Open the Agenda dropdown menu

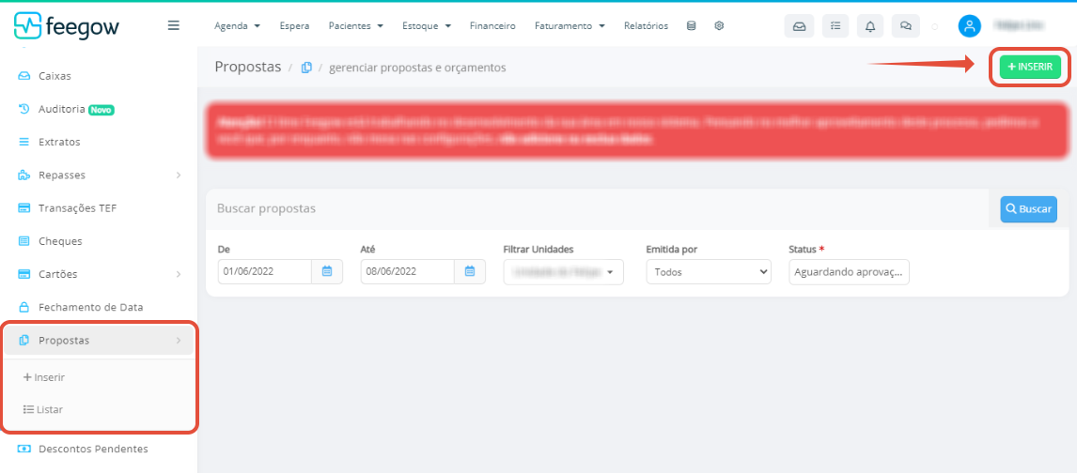coord(237,26)
